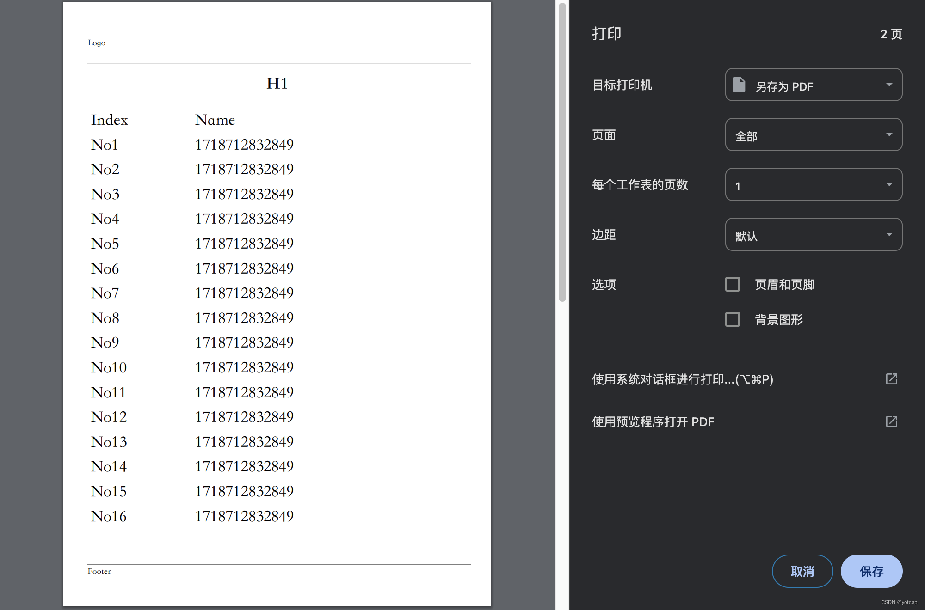
Task: Click external-link icon beside system dialog print
Action: coord(891,379)
